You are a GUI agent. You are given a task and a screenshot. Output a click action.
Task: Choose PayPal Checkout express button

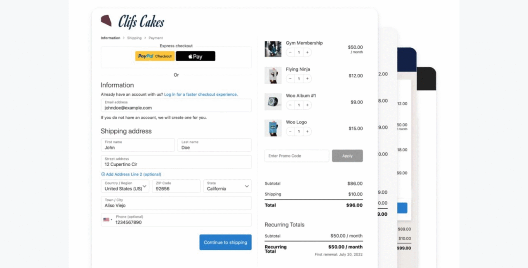pyautogui.click(x=155, y=56)
